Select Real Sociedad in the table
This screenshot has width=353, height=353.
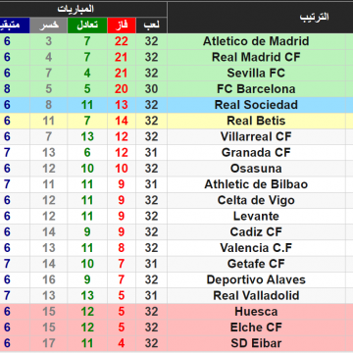pyautogui.click(x=256, y=105)
